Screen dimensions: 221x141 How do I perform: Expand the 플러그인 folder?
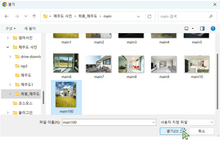click(8, 113)
